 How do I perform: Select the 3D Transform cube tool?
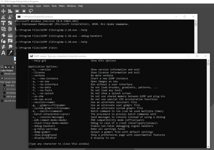[3, 29]
